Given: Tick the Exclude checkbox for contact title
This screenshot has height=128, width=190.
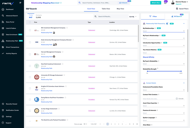Looking at the screenshot, I should pyautogui.click(x=177, y=99).
